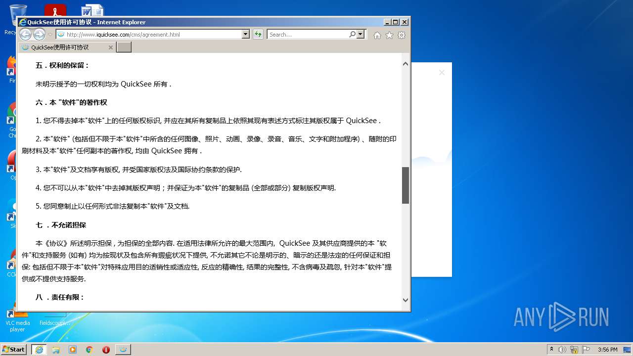Click the IE logo in title bar
Viewport: 633px width, 356px height.
tap(22, 22)
